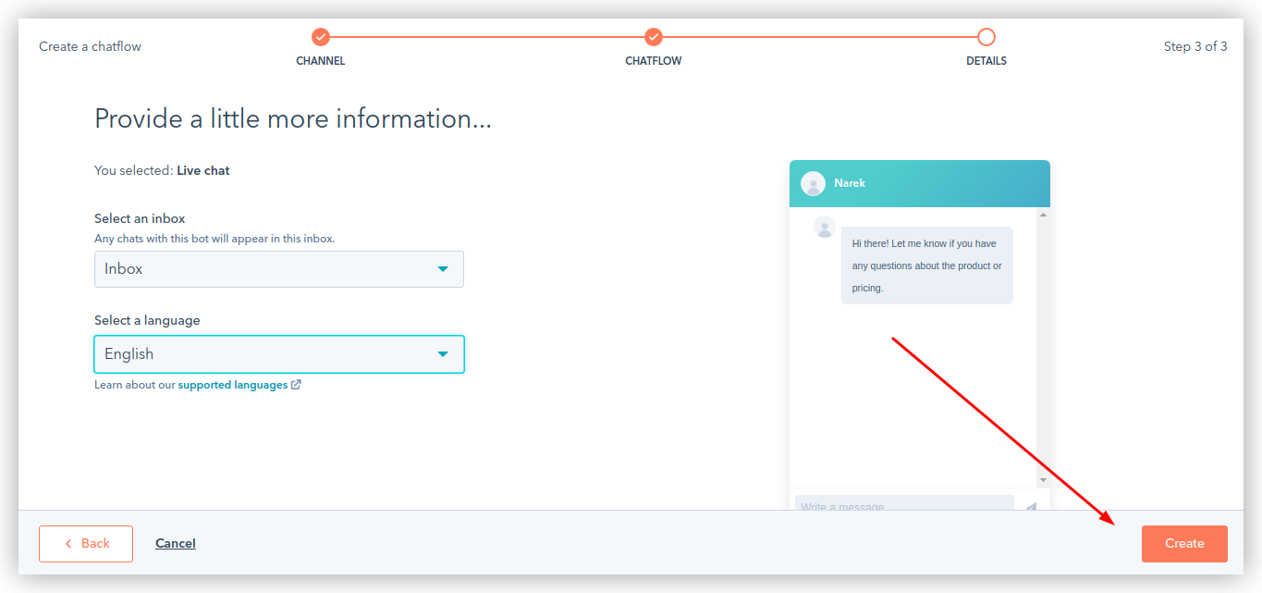Select the DETAILS step label
This screenshot has height=593, width=1262.
click(x=986, y=61)
